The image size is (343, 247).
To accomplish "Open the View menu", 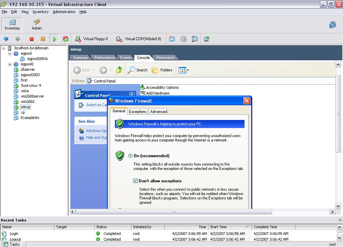I will (25, 12).
